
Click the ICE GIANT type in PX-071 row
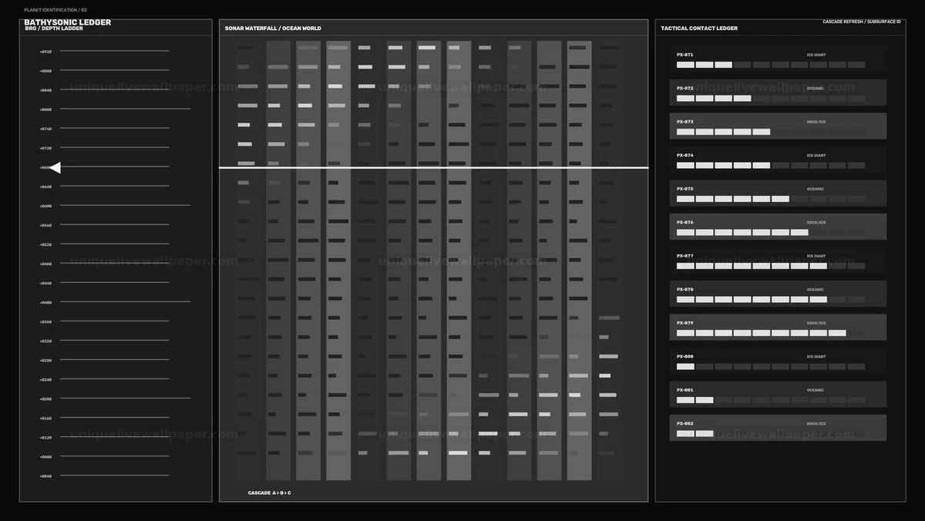point(816,55)
